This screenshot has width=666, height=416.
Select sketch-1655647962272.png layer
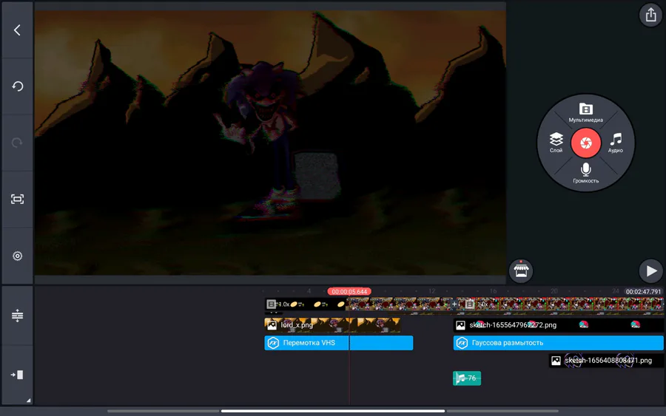pyautogui.click(x=558, y=325)
